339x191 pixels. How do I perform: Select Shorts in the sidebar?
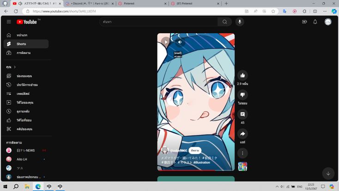(26, 44)
